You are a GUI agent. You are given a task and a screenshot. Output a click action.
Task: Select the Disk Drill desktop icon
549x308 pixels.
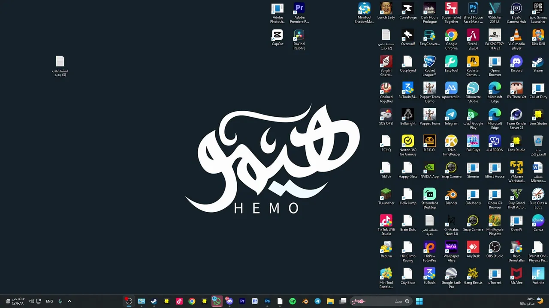click(x=538, y=38)
